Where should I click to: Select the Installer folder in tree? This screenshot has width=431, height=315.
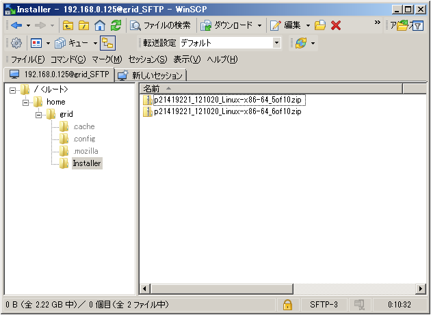pyautogui.click(x=87, y=163)
